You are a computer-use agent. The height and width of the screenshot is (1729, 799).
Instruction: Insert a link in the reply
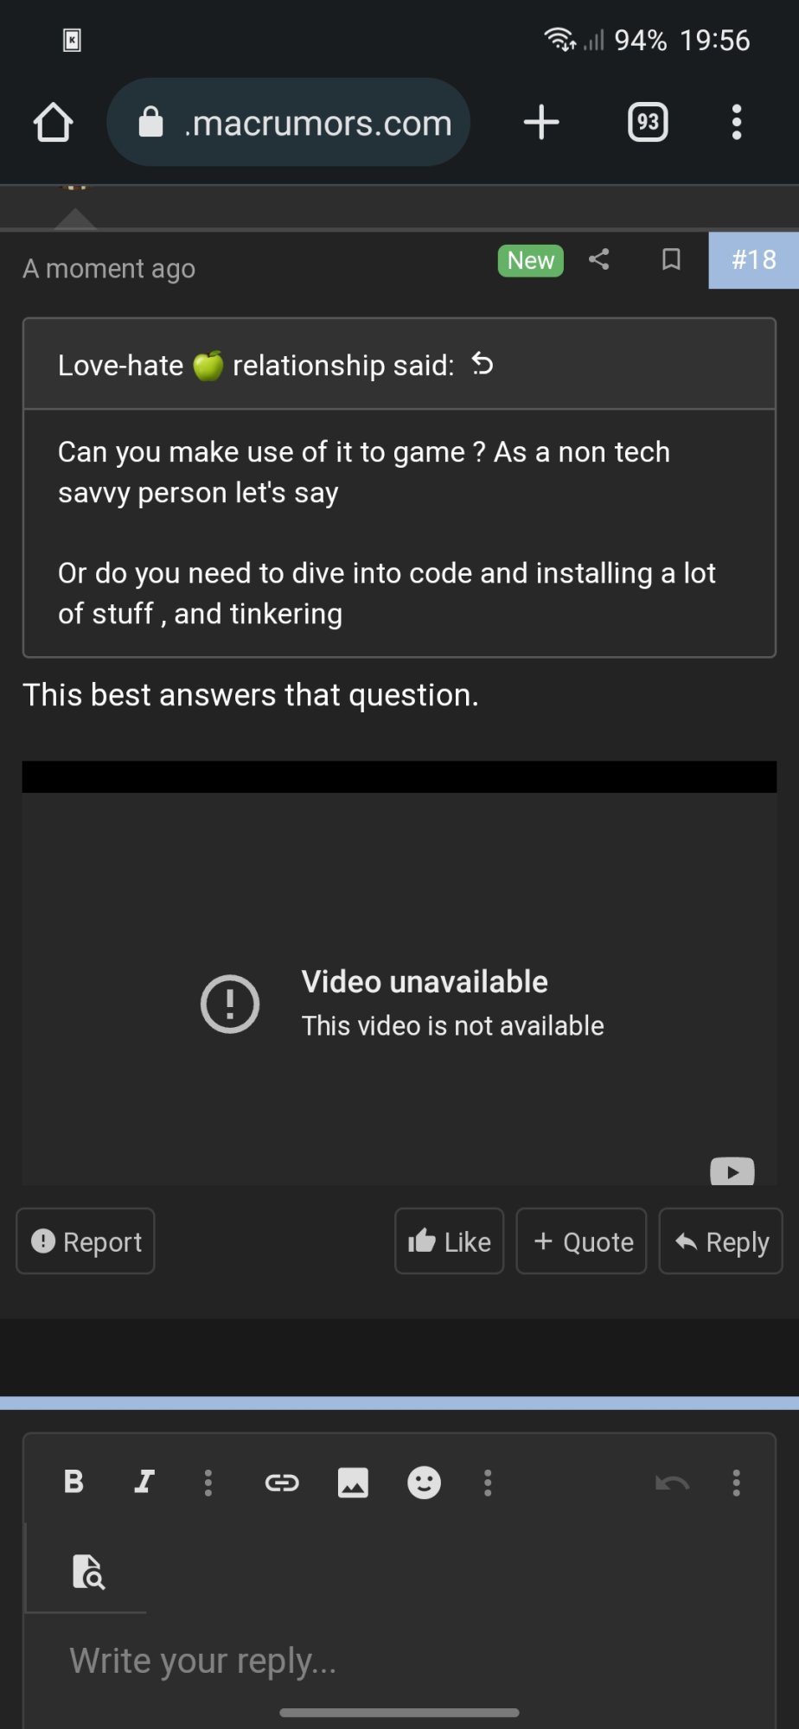(282, 1483)
